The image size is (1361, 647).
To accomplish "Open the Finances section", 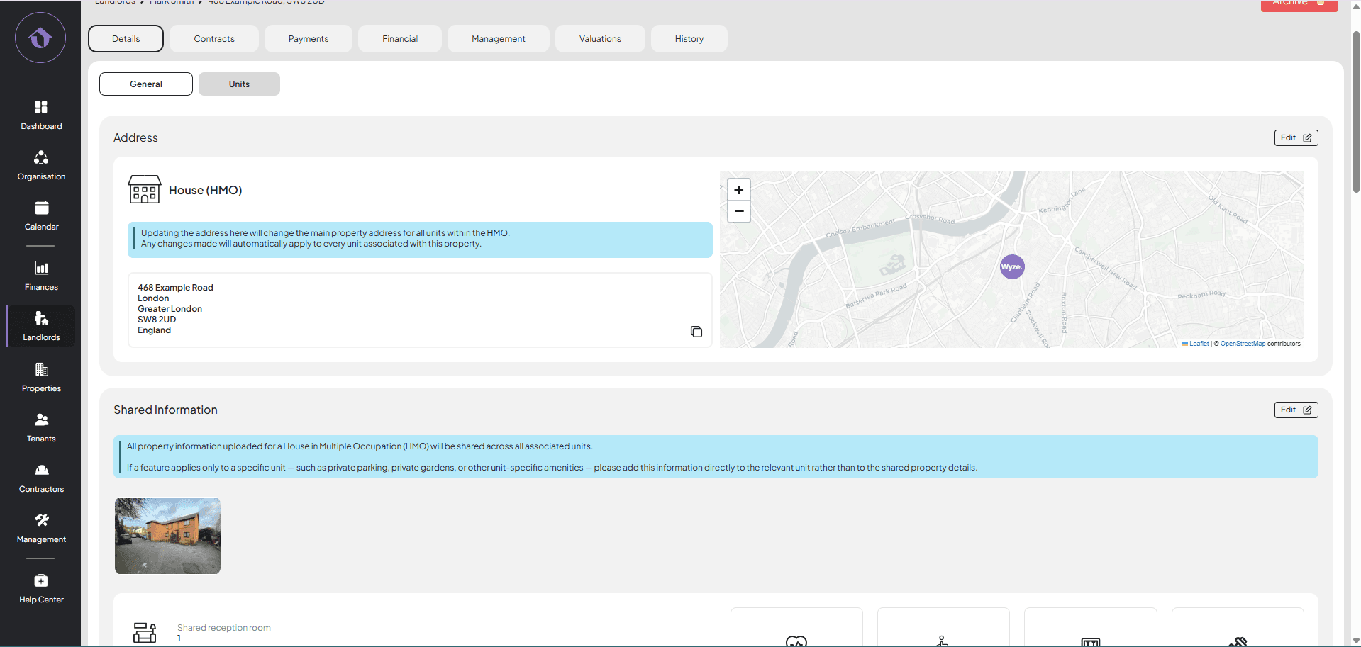I will click(x=41, y=276).
